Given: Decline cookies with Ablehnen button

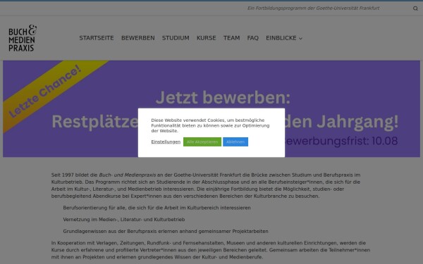Looking at the screenshot, I should click(235, 142).
